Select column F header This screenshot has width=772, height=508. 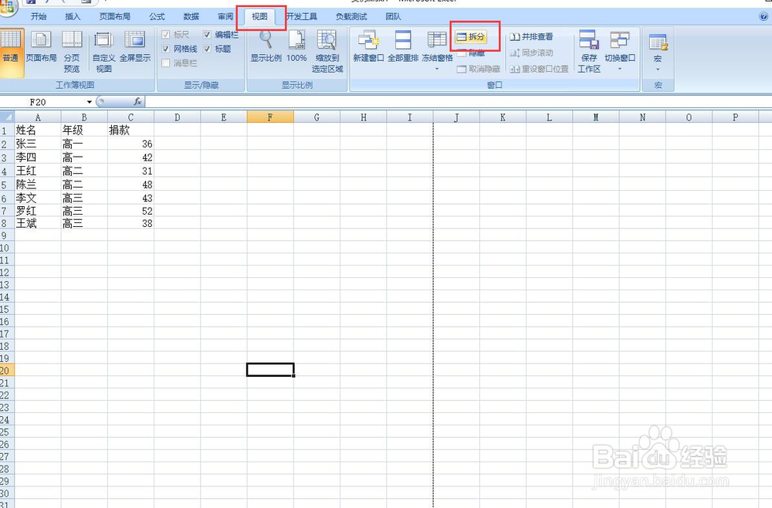270,117
